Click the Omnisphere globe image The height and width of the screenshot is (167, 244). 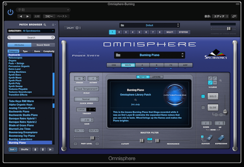click(x=175, y=95)
